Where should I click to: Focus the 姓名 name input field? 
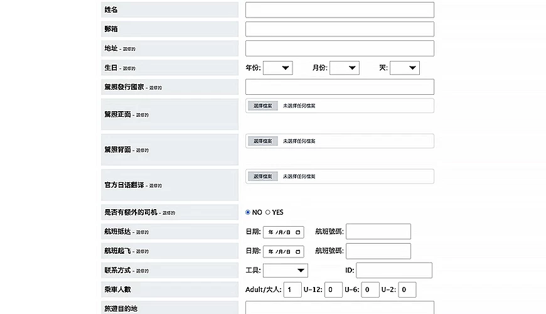[x=340, y=10]
